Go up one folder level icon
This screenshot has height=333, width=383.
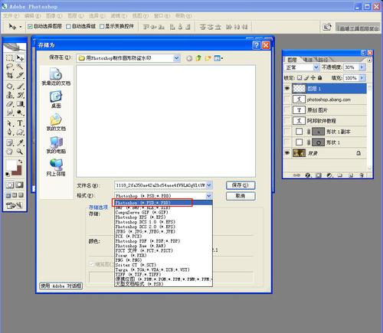click(x=198, y=58)
